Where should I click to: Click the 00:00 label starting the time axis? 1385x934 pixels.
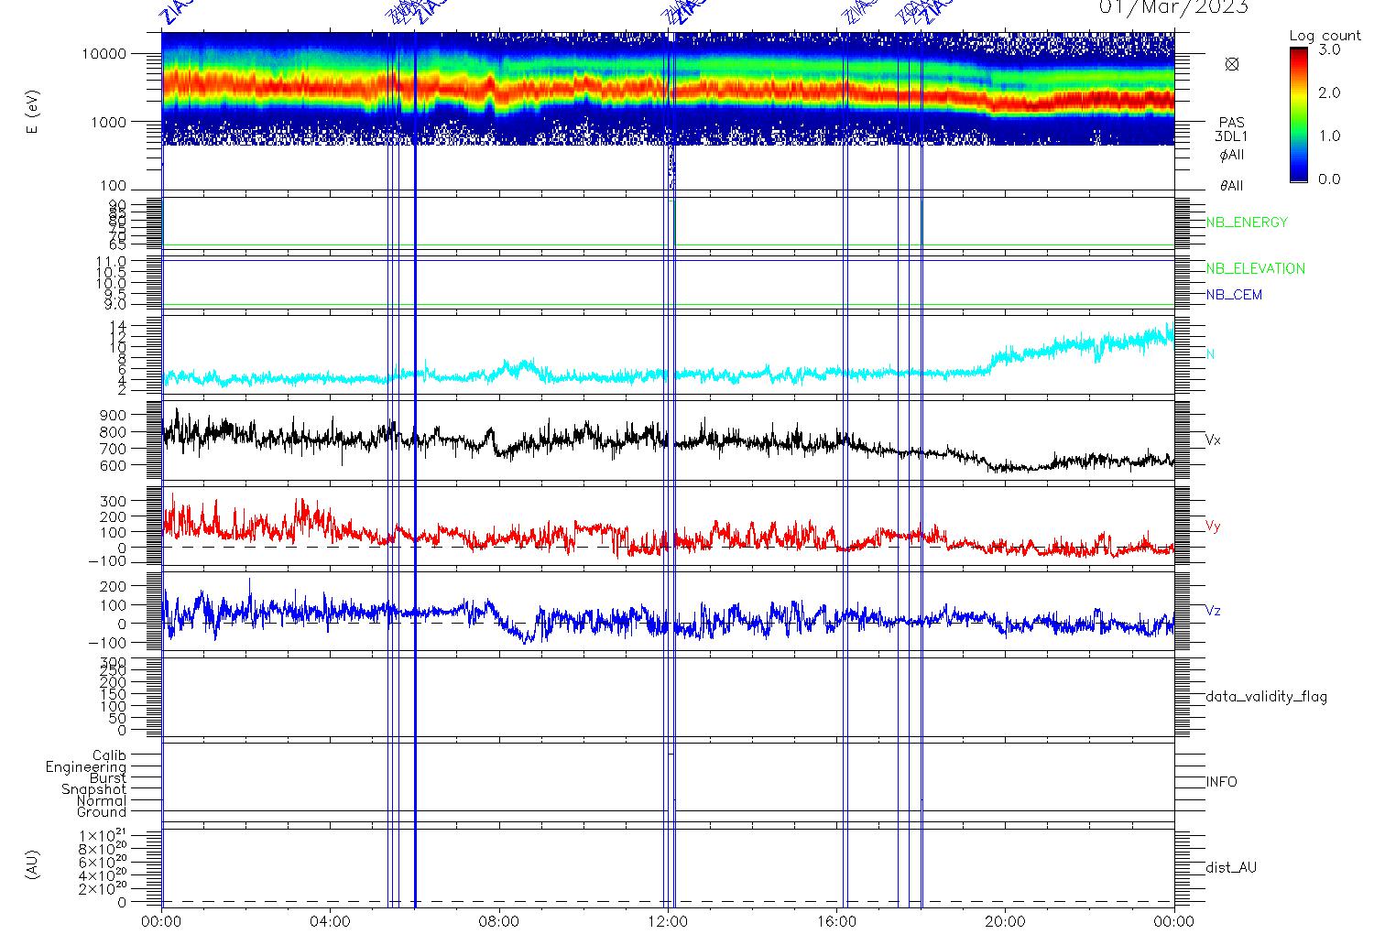162,921
